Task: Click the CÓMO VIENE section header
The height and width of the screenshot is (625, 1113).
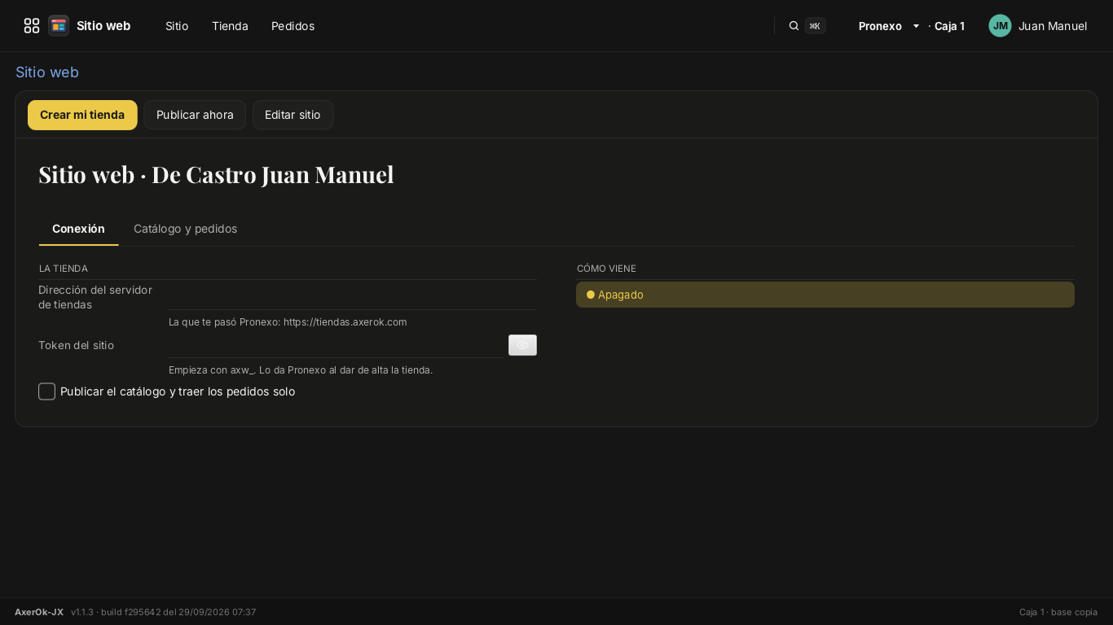Action: click(x=606, y=269)
